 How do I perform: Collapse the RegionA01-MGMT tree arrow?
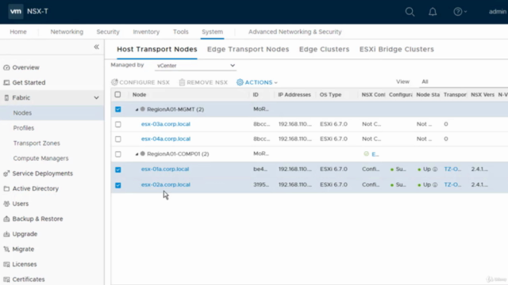click(x=137, y=109)
